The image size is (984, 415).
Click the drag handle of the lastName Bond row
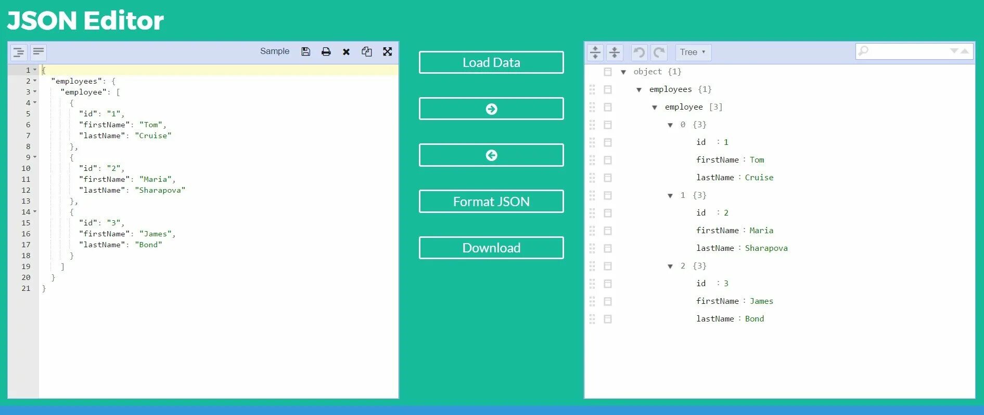(x=592, y=319)
